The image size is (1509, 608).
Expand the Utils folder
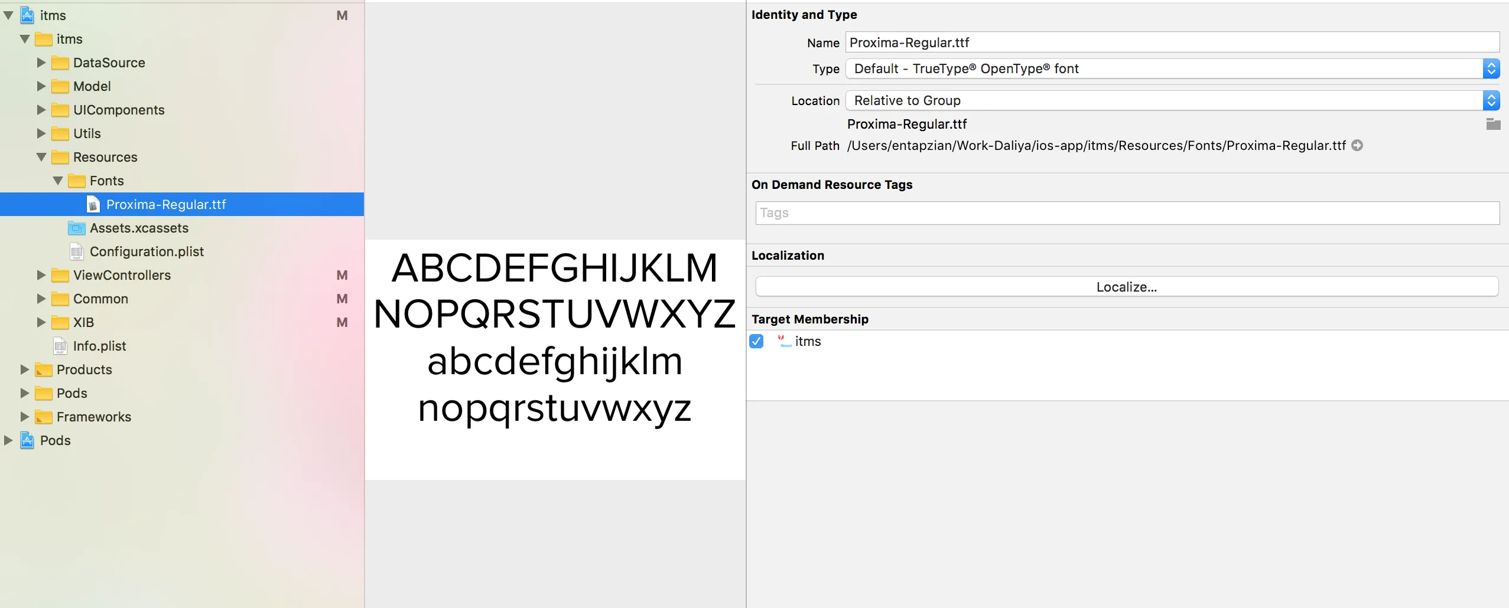pyautogui.click(x=41, y=133)
